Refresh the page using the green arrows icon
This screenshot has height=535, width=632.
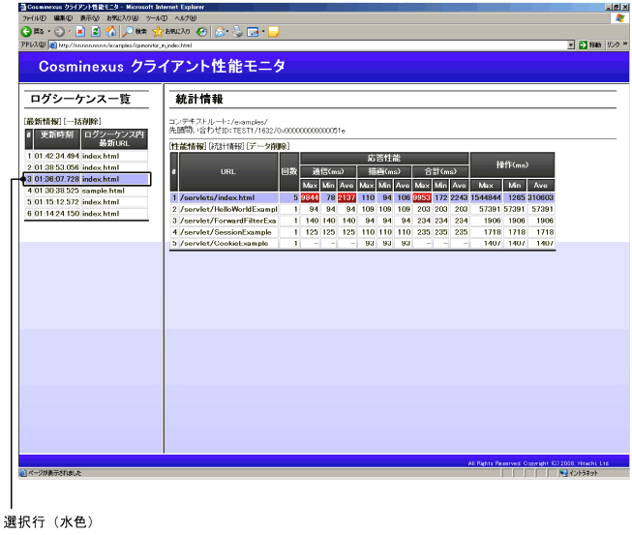point(96,31)
